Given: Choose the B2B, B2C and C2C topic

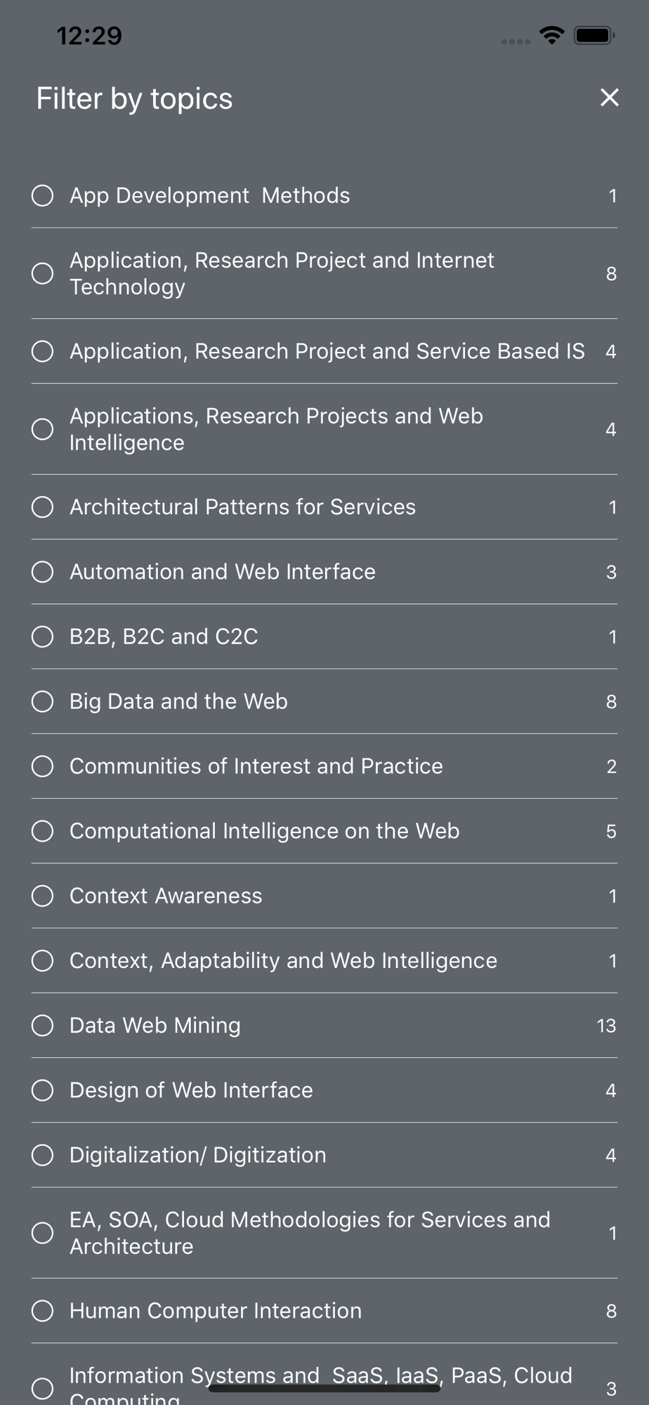Looking at the screenshot, I should click(43, 636).
